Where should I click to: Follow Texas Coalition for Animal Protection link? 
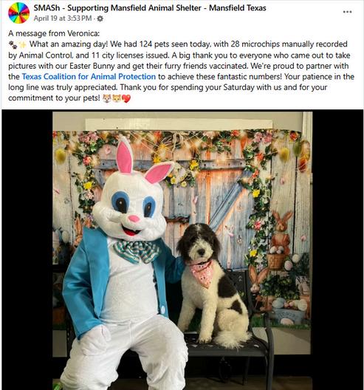pyautogui.click(x=89, y=77)
